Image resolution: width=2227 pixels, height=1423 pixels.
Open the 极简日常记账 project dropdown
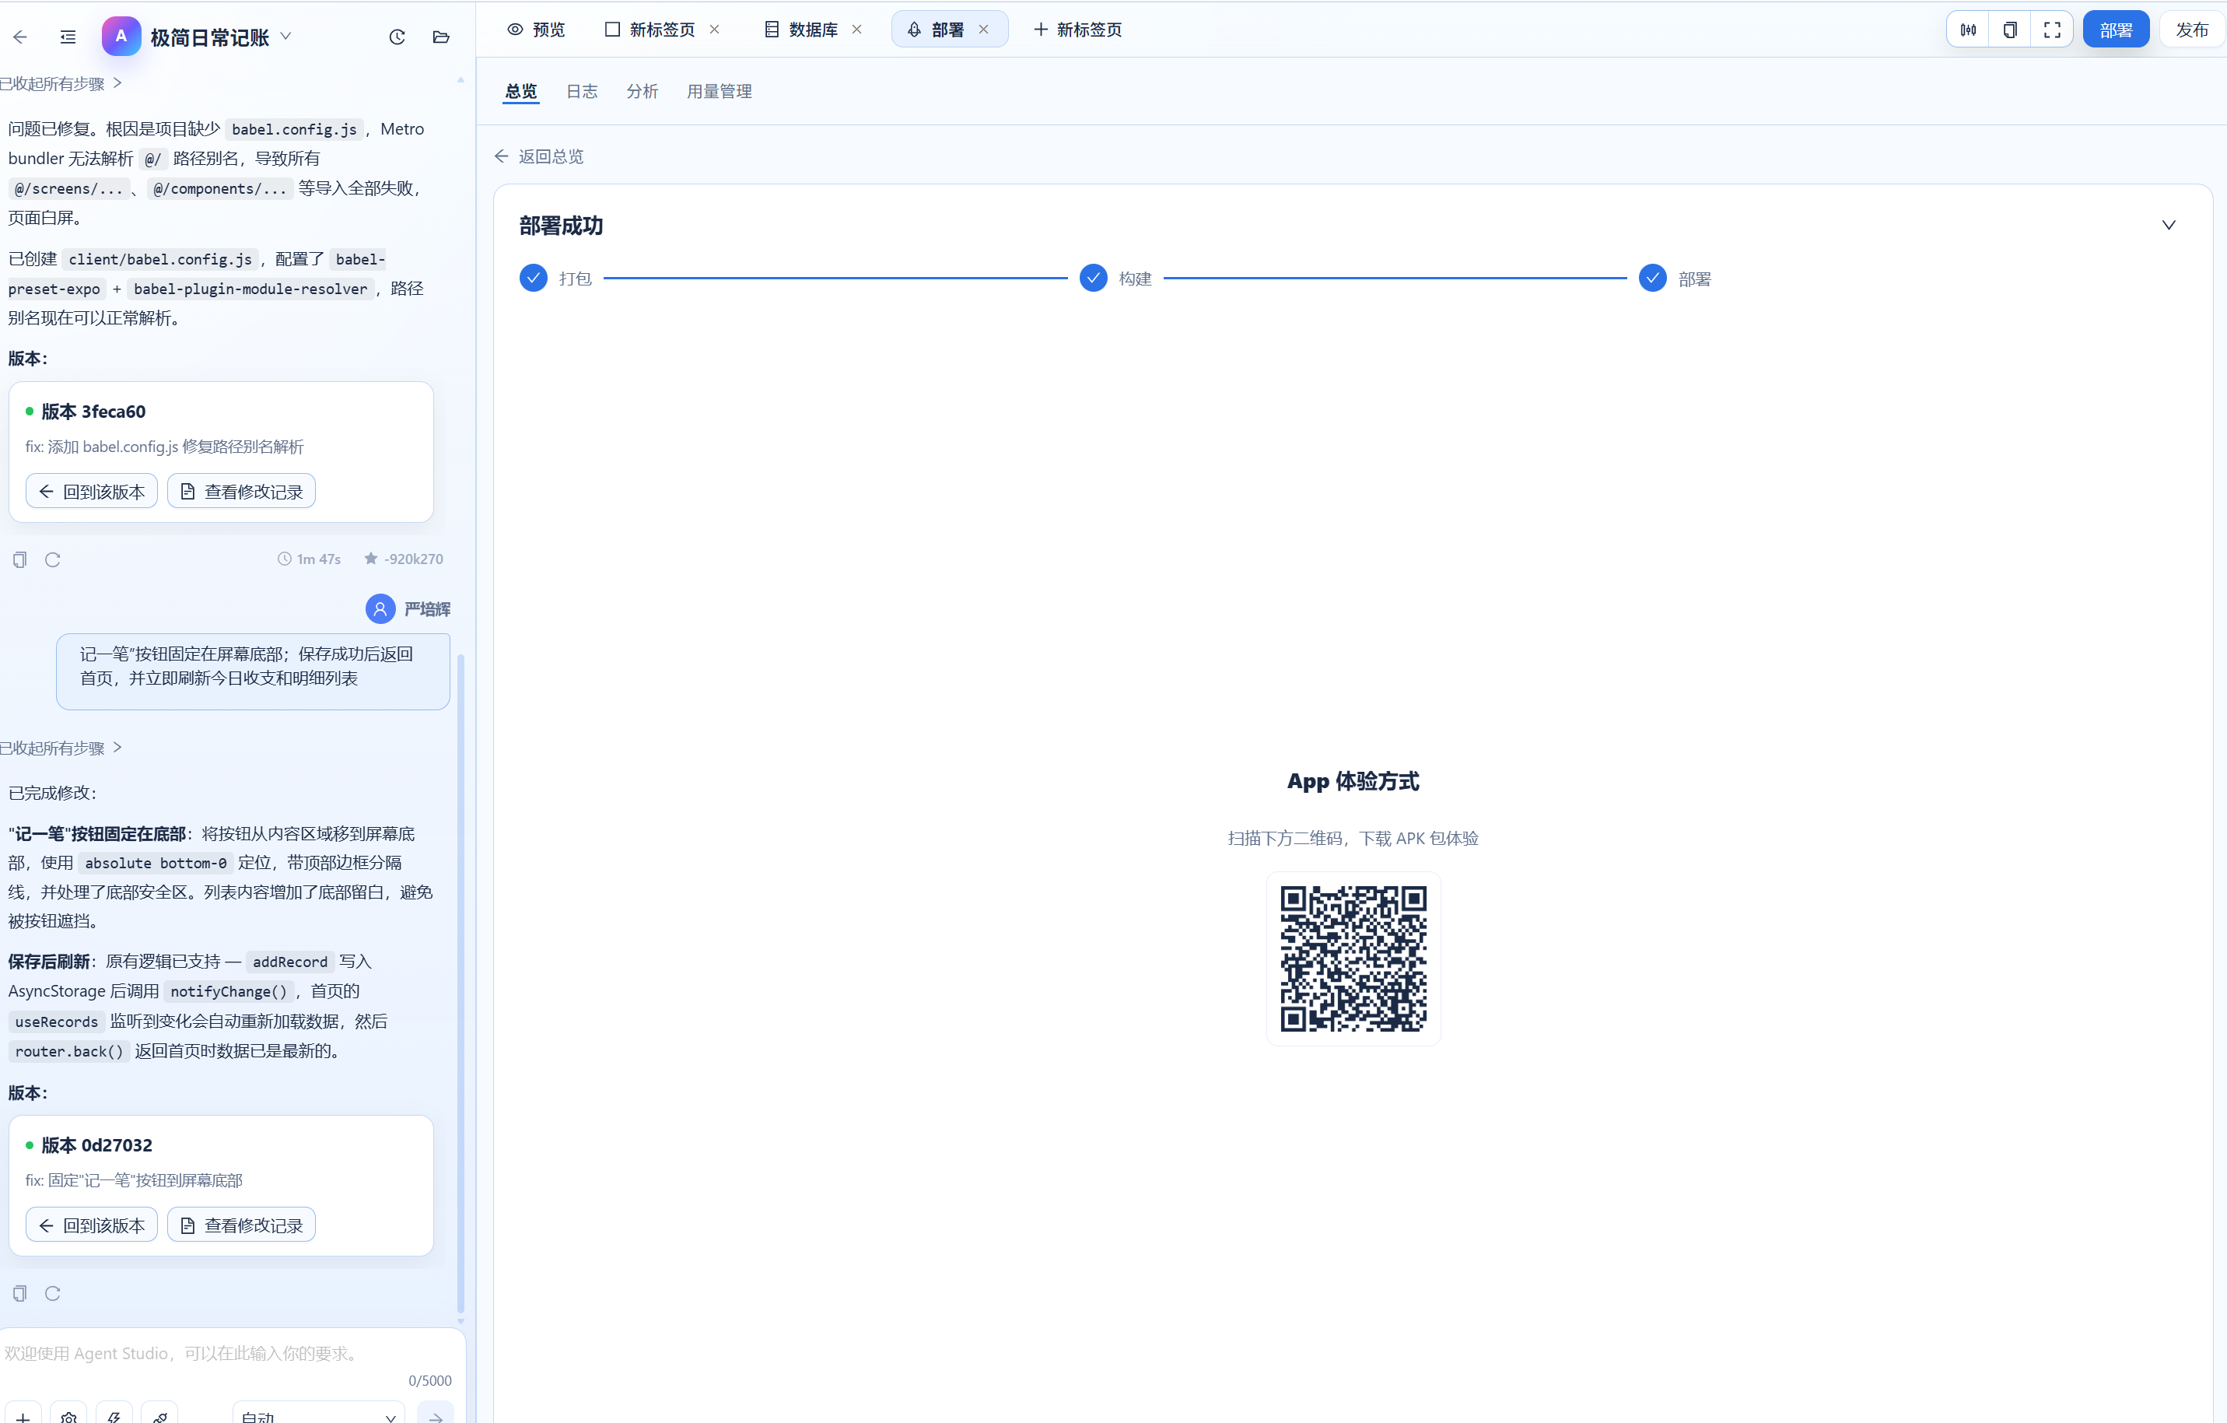point(285,37)
